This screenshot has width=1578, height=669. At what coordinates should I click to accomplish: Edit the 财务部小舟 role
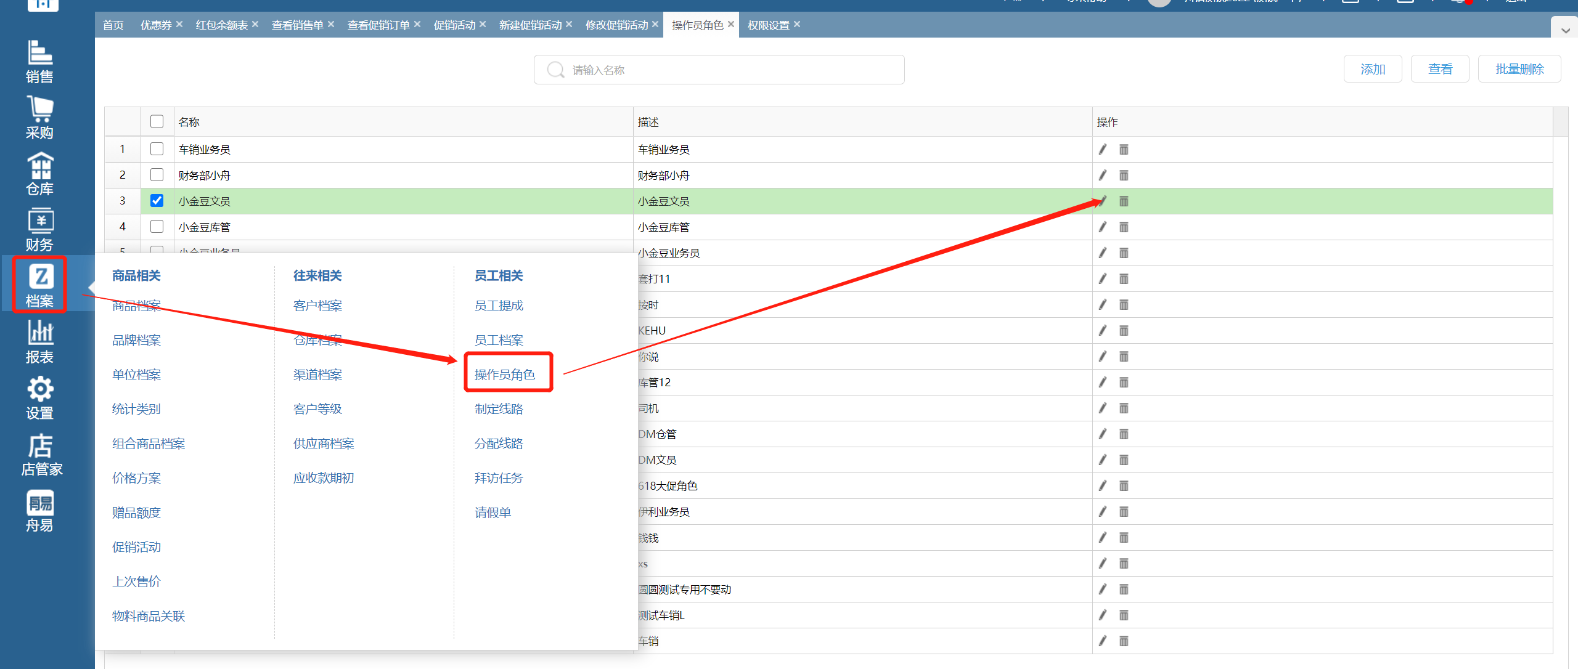click(x=1103, y=176)
